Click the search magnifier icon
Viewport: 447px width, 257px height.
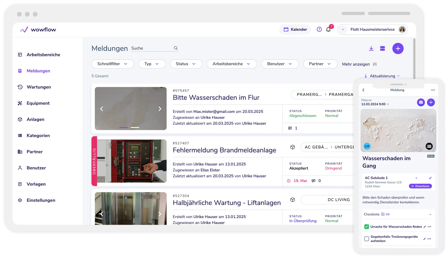click(x=176, y=48)
